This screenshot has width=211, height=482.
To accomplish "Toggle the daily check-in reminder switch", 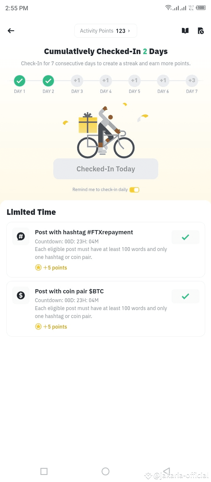I will [x=135, y=190].
